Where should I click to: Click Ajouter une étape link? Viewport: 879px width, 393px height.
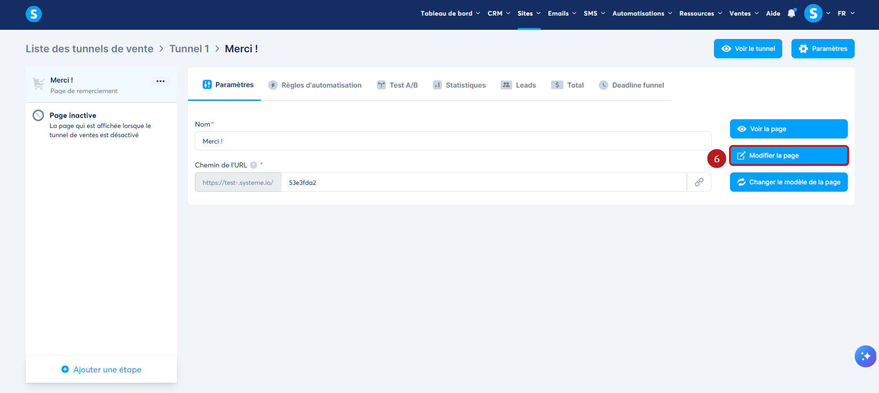tap(101, 369)
